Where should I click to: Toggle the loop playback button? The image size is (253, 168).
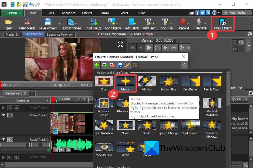point(157,47)
